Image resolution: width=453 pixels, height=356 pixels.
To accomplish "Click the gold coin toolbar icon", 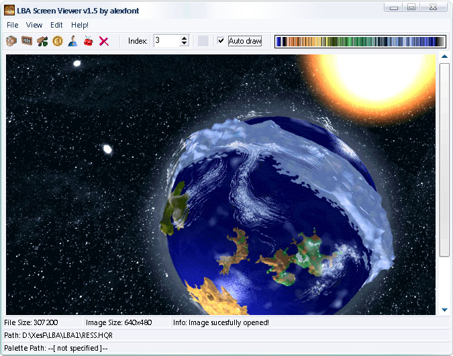I will (58, 41).
